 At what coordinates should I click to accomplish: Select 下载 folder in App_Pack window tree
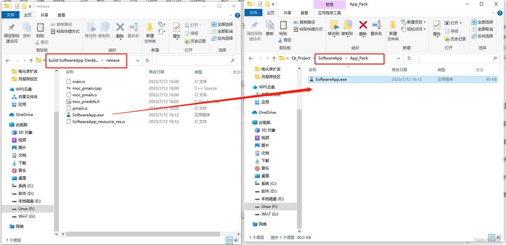pyautogui.click(x=265, y=161)
